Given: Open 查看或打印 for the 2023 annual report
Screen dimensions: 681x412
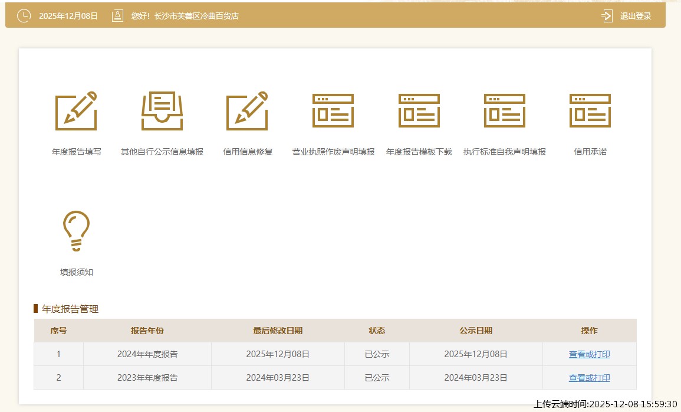Looking at the screenshot, I should click(589, 378).
